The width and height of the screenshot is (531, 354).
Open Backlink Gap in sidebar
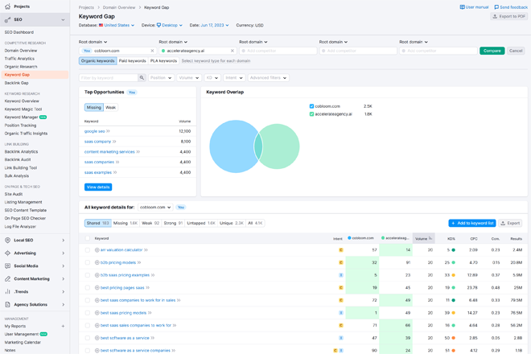coord(17,83)
